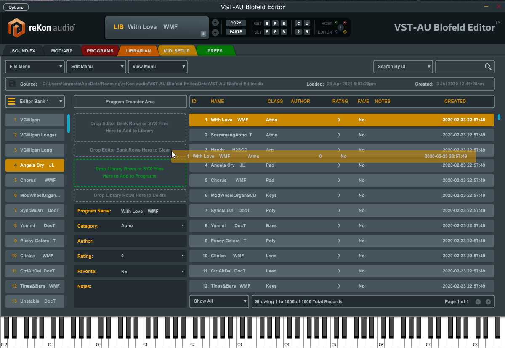Click the SET row E button
This screenshot has width=505, height=348.
click(267, 32)
